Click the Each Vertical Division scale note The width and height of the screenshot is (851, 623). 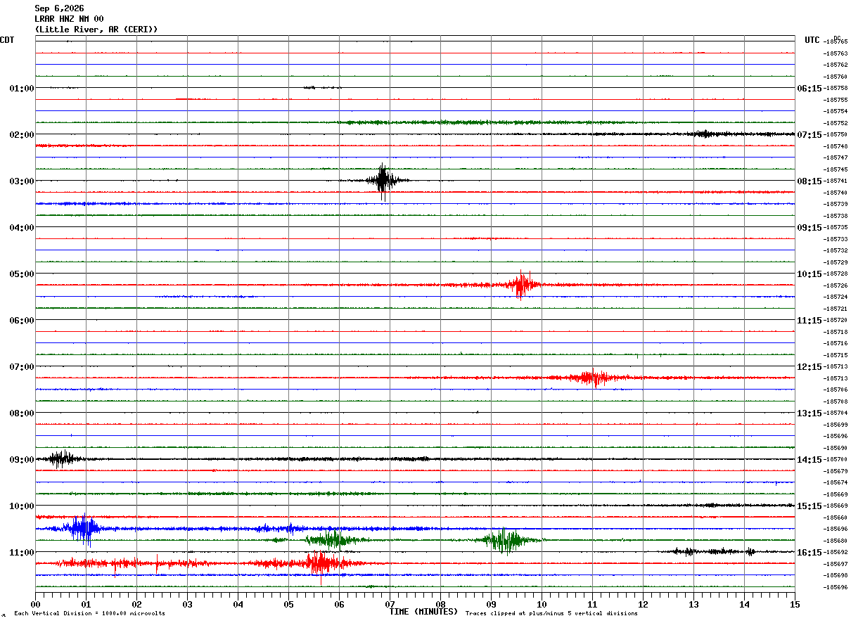click(x=89, y=614)
